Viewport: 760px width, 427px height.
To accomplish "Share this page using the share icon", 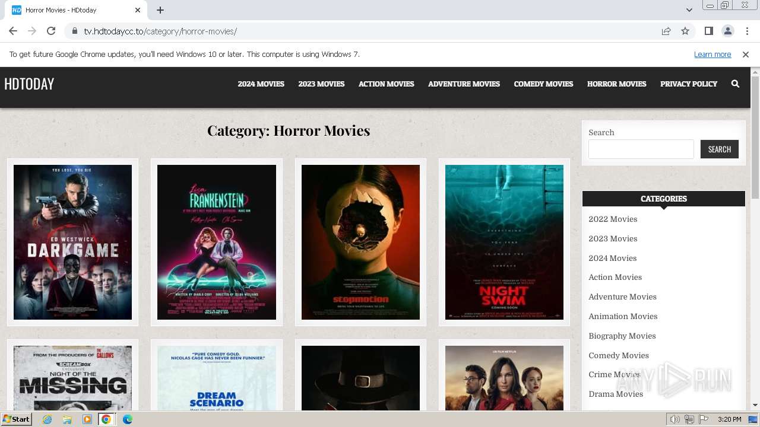I will [x=666, y=31].
